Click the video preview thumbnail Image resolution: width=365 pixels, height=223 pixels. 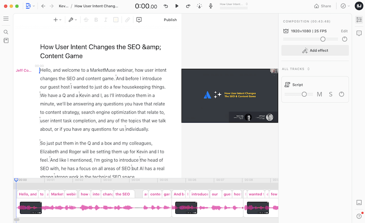(x=230, y=96)
